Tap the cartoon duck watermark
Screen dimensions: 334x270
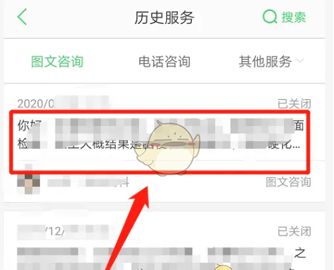pos(168,148)
